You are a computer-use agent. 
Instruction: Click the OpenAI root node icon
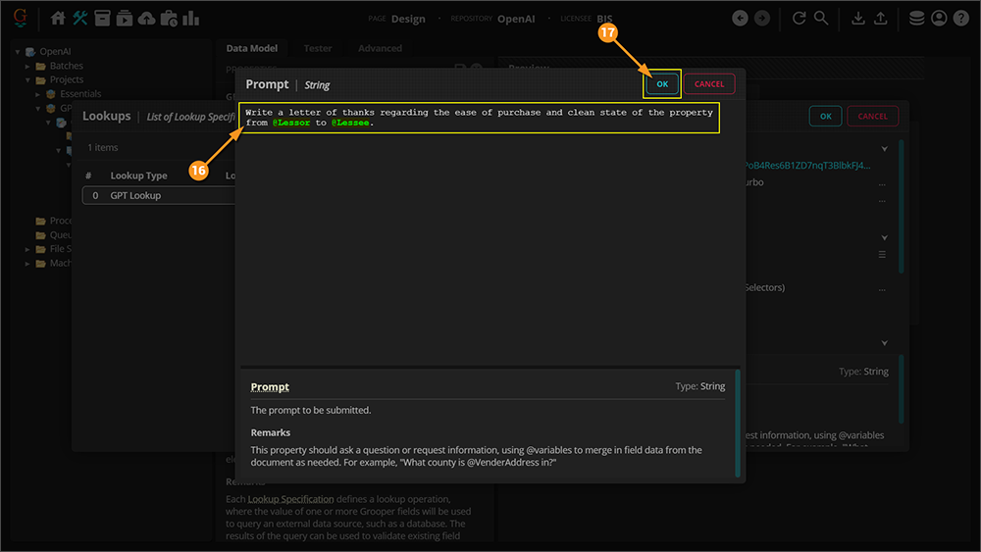(30, 52)
